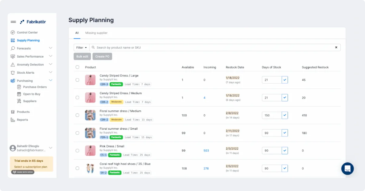Select Floral summer dress / Medium checkbox
365x191 pixels.
pos(77,115)
